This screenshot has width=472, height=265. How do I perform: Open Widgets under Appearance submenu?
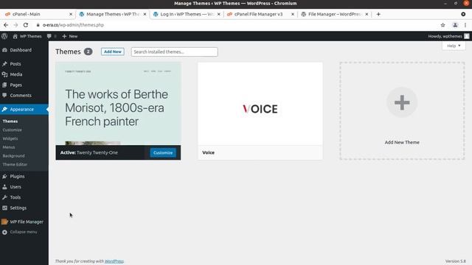coord(10,138)
